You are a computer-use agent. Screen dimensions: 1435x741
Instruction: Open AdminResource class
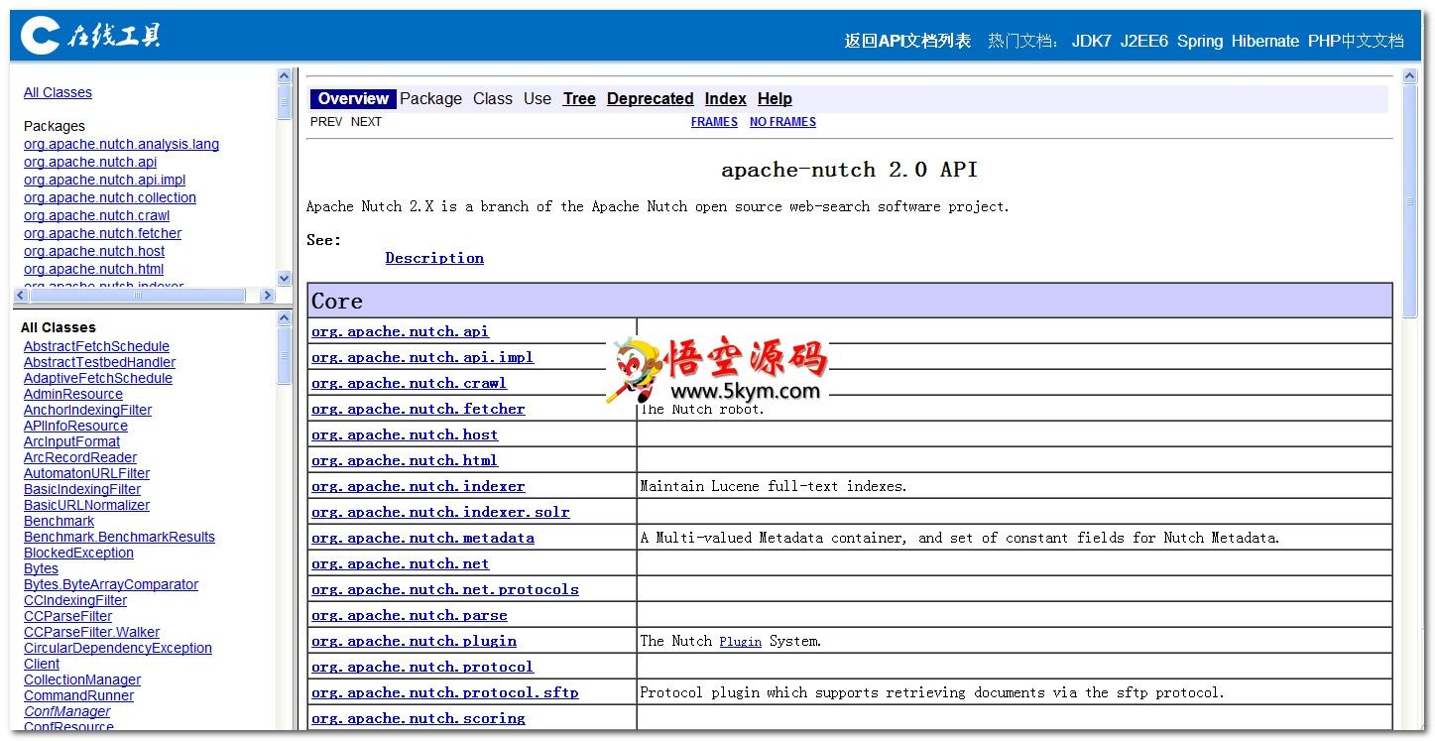(73, 394)
